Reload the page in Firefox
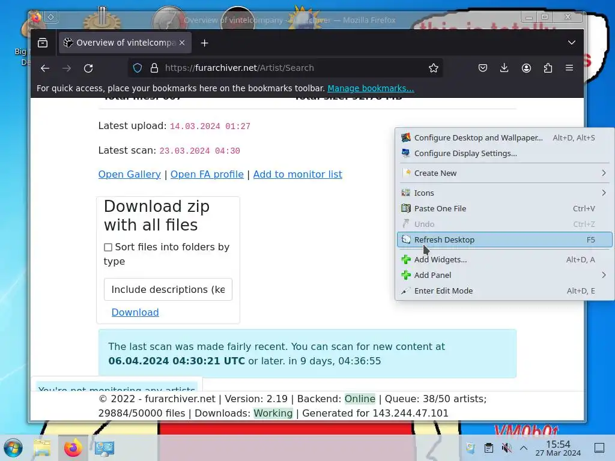Image resolution: width=615 pixels, height=461 pixels. pos(88,68)
